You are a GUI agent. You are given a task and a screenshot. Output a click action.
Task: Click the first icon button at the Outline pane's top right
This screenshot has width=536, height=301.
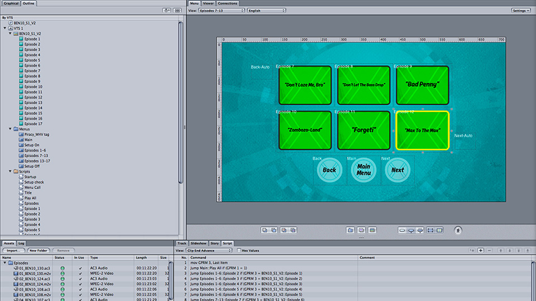(166, 11)
